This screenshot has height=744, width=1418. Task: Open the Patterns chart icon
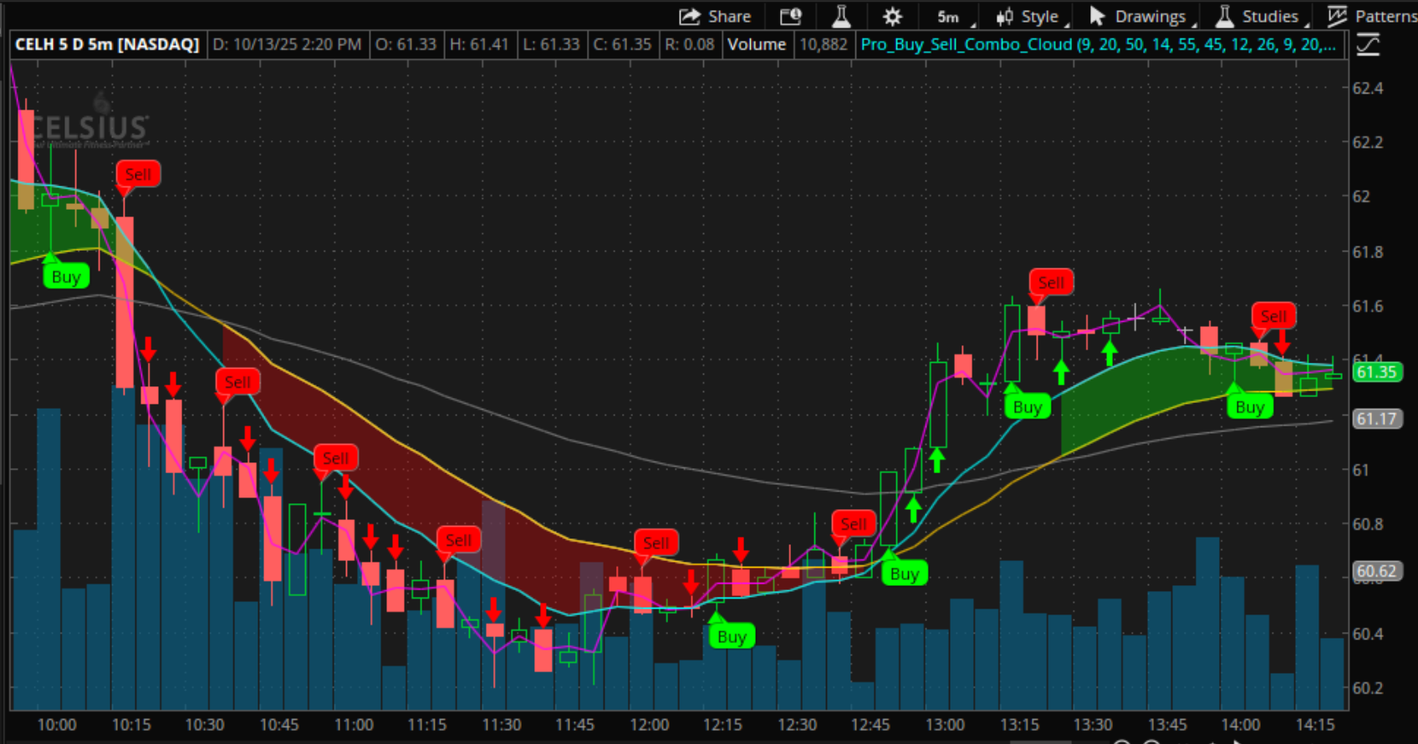(1338, 17)
